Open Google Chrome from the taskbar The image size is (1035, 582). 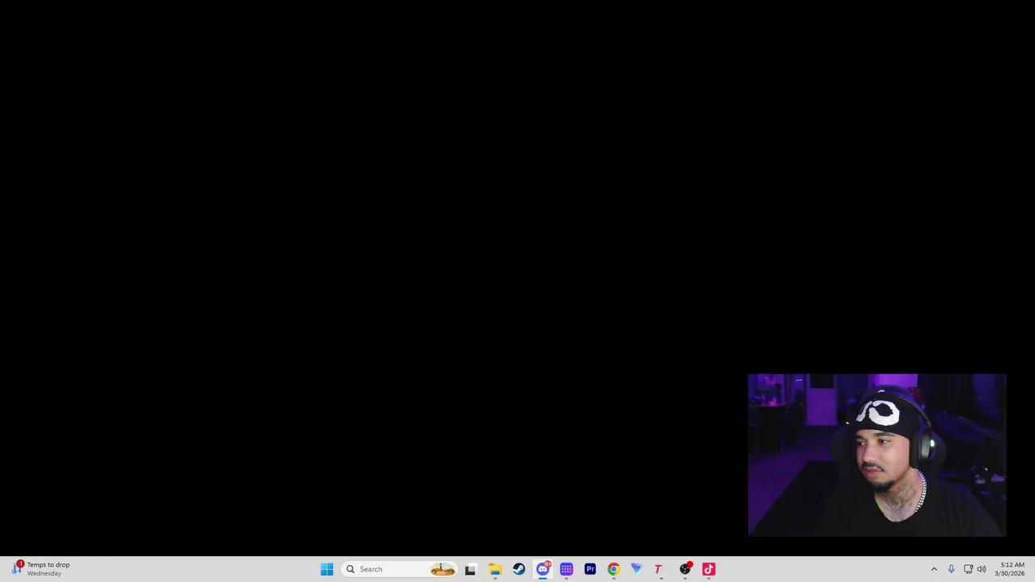click(614, 569)
